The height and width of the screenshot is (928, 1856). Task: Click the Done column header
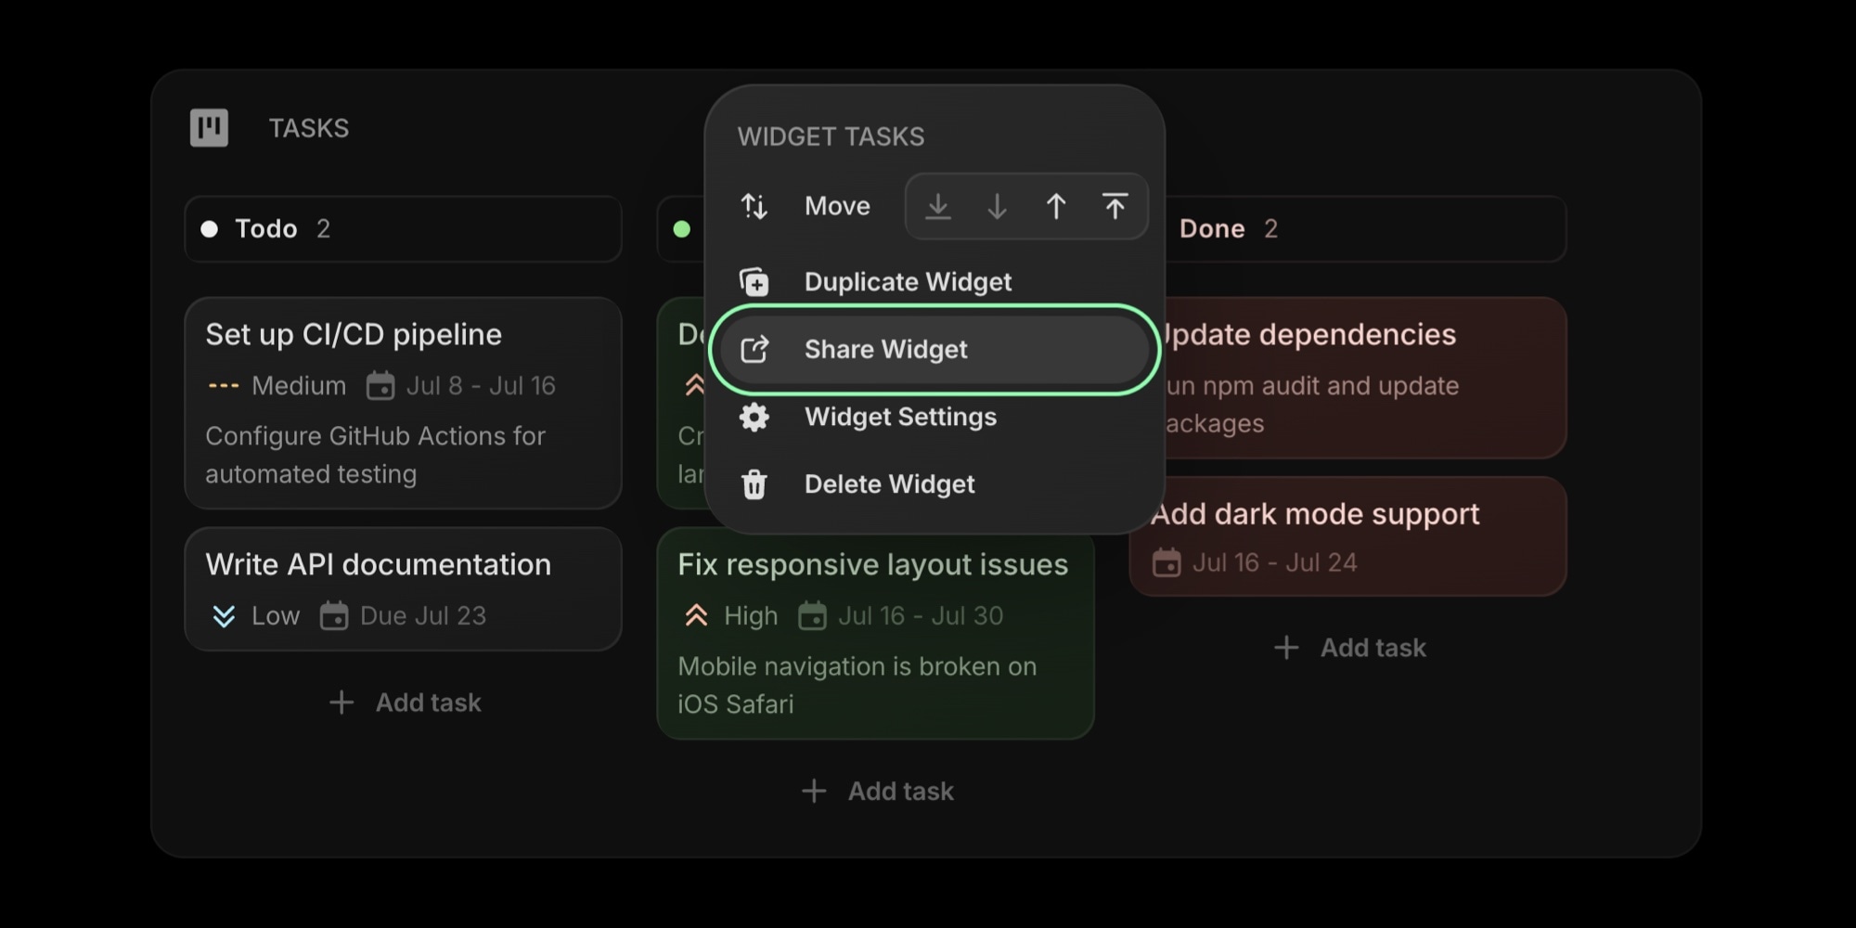(x=1364, y=228)
